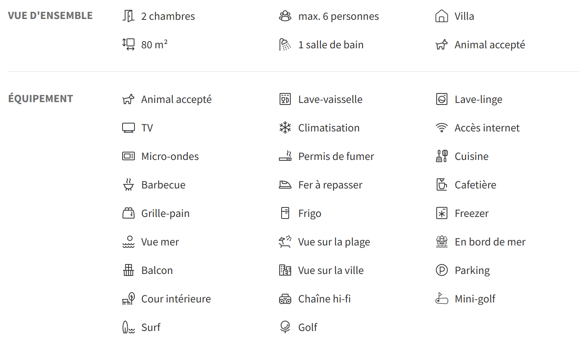Viewport: 587px width, 346px height.
Task: Select the "max. 6 personnes" text
Action: tap(338, 16)
